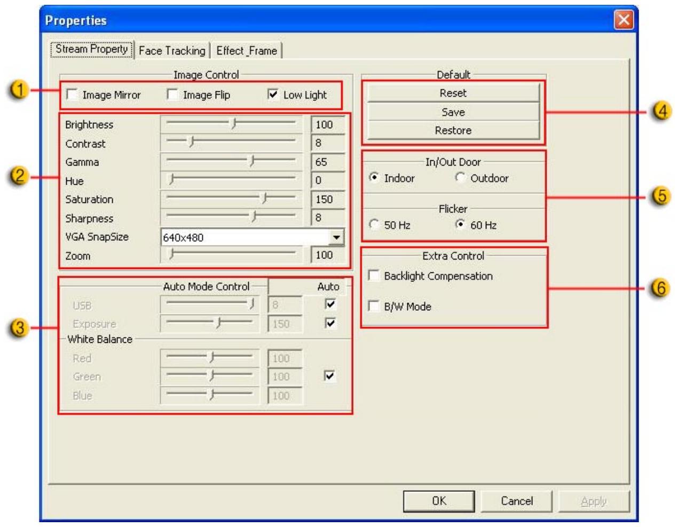Switch to the Face Tracking tab
This screenshot has height=527, width=677.
click(x=172, y=51)
